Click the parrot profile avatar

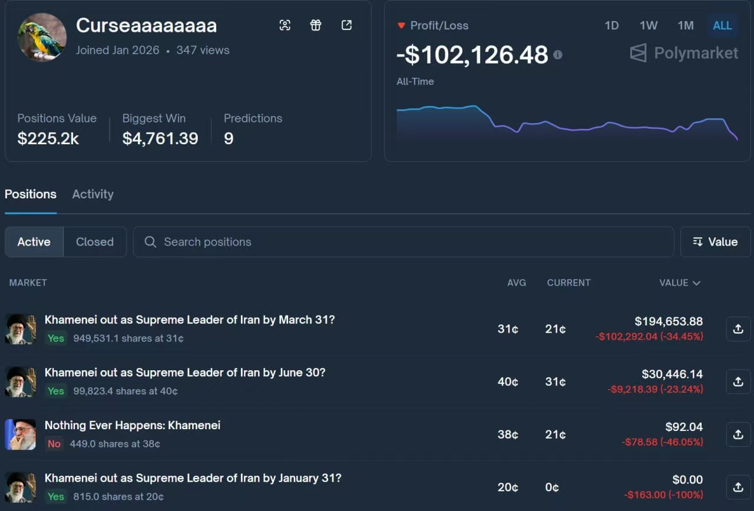click(x=42, y=37)
